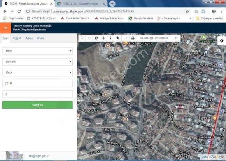
Task: Click the Leaflet attribution link
Action: pyautogui.click(x=205, y=157)
